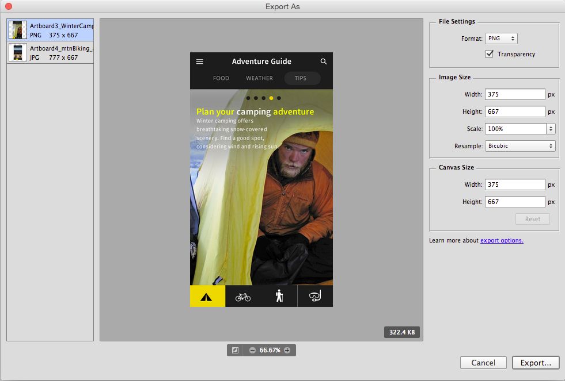Open the Format dropdown showing PNG

(501, 39)
